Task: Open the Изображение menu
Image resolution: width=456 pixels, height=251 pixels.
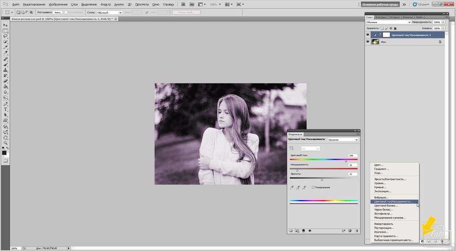Action: click(x=58, y=4)
